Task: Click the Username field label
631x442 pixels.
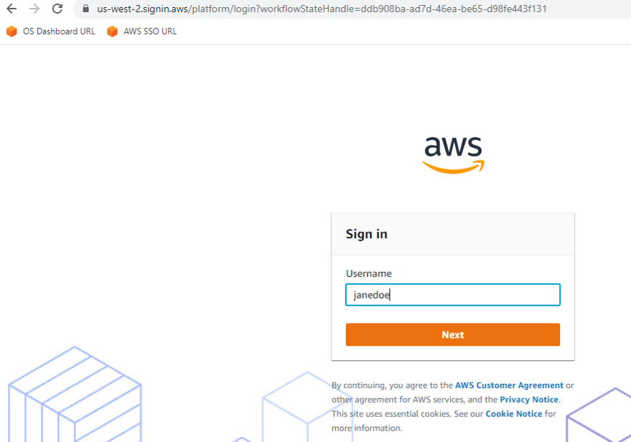Action: [369, 273]
